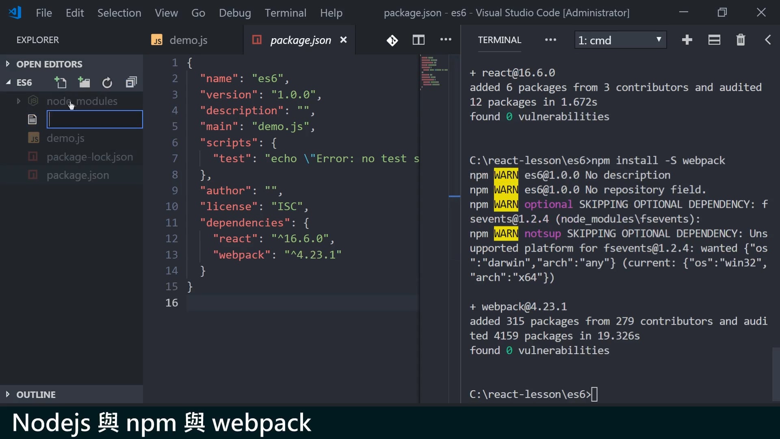Switch to the demo.js tab
Viewport: 780px width, 439px height.
(x=188, y=40)
